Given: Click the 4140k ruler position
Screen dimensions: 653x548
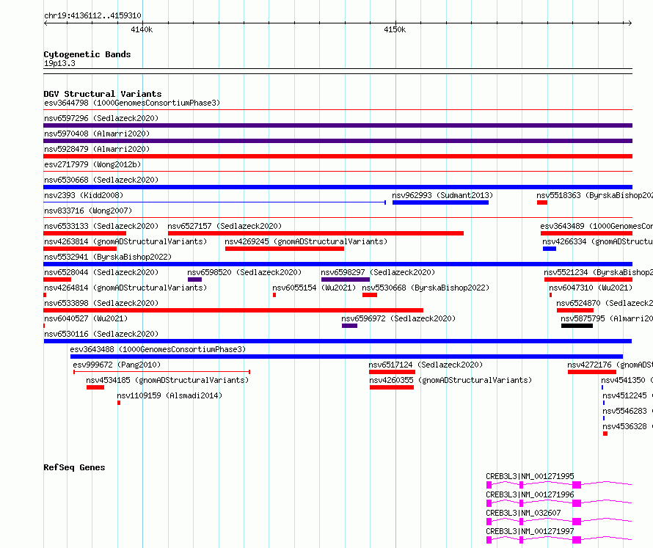Looking at the screenshot, I should [x=142, y=29].
